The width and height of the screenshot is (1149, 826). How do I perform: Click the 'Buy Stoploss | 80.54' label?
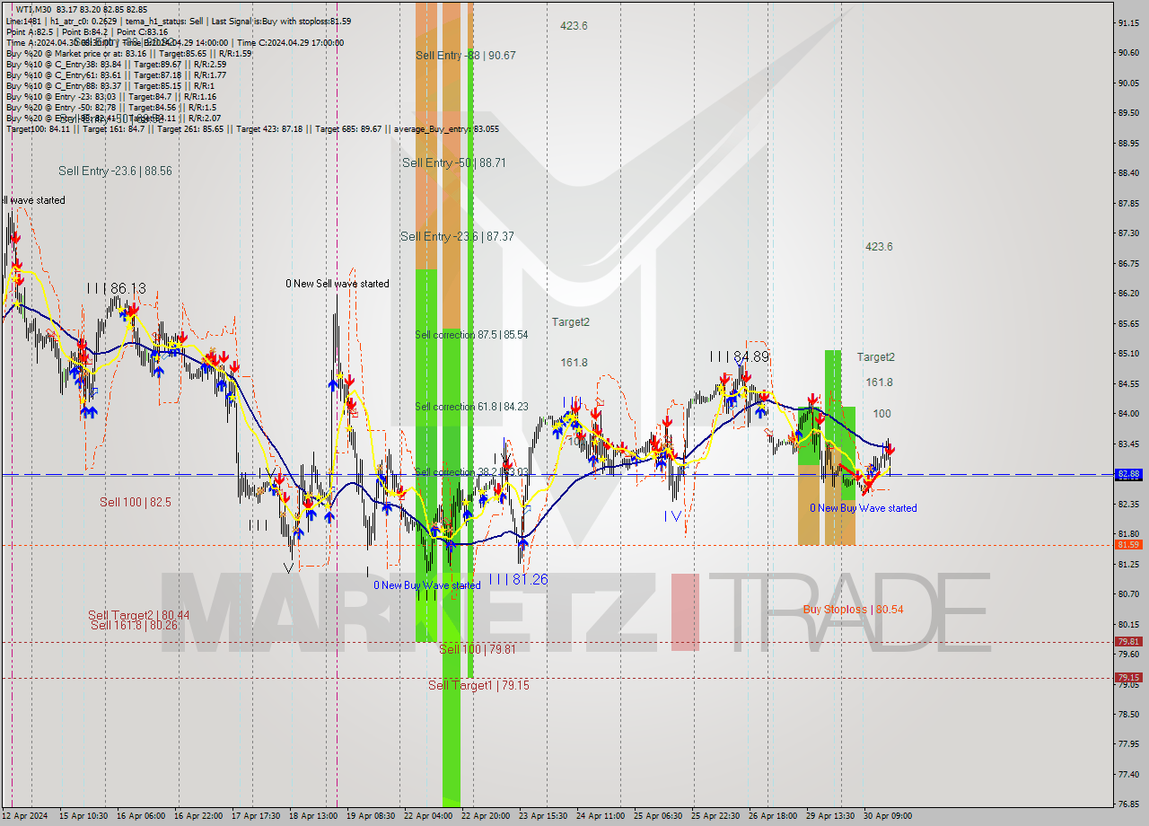coord(853,610)
